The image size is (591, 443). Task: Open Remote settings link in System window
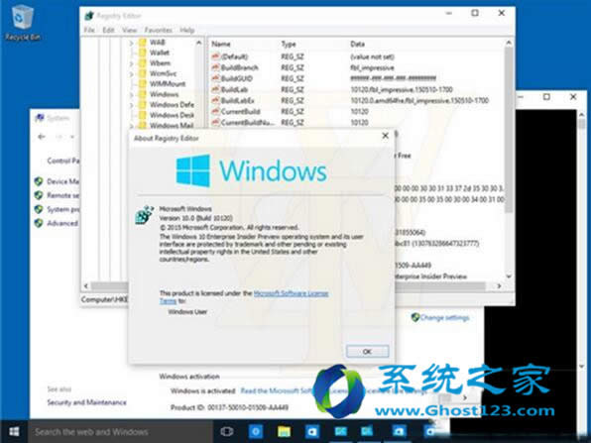pos(62,195)
